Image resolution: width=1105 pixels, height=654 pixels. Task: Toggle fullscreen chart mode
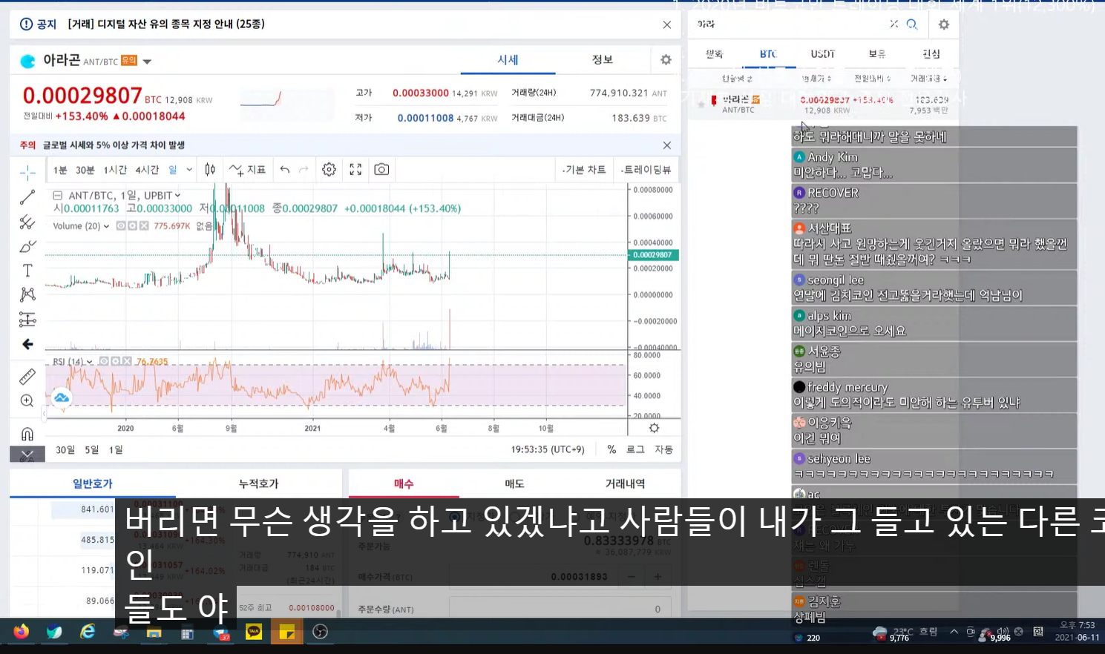355,170
